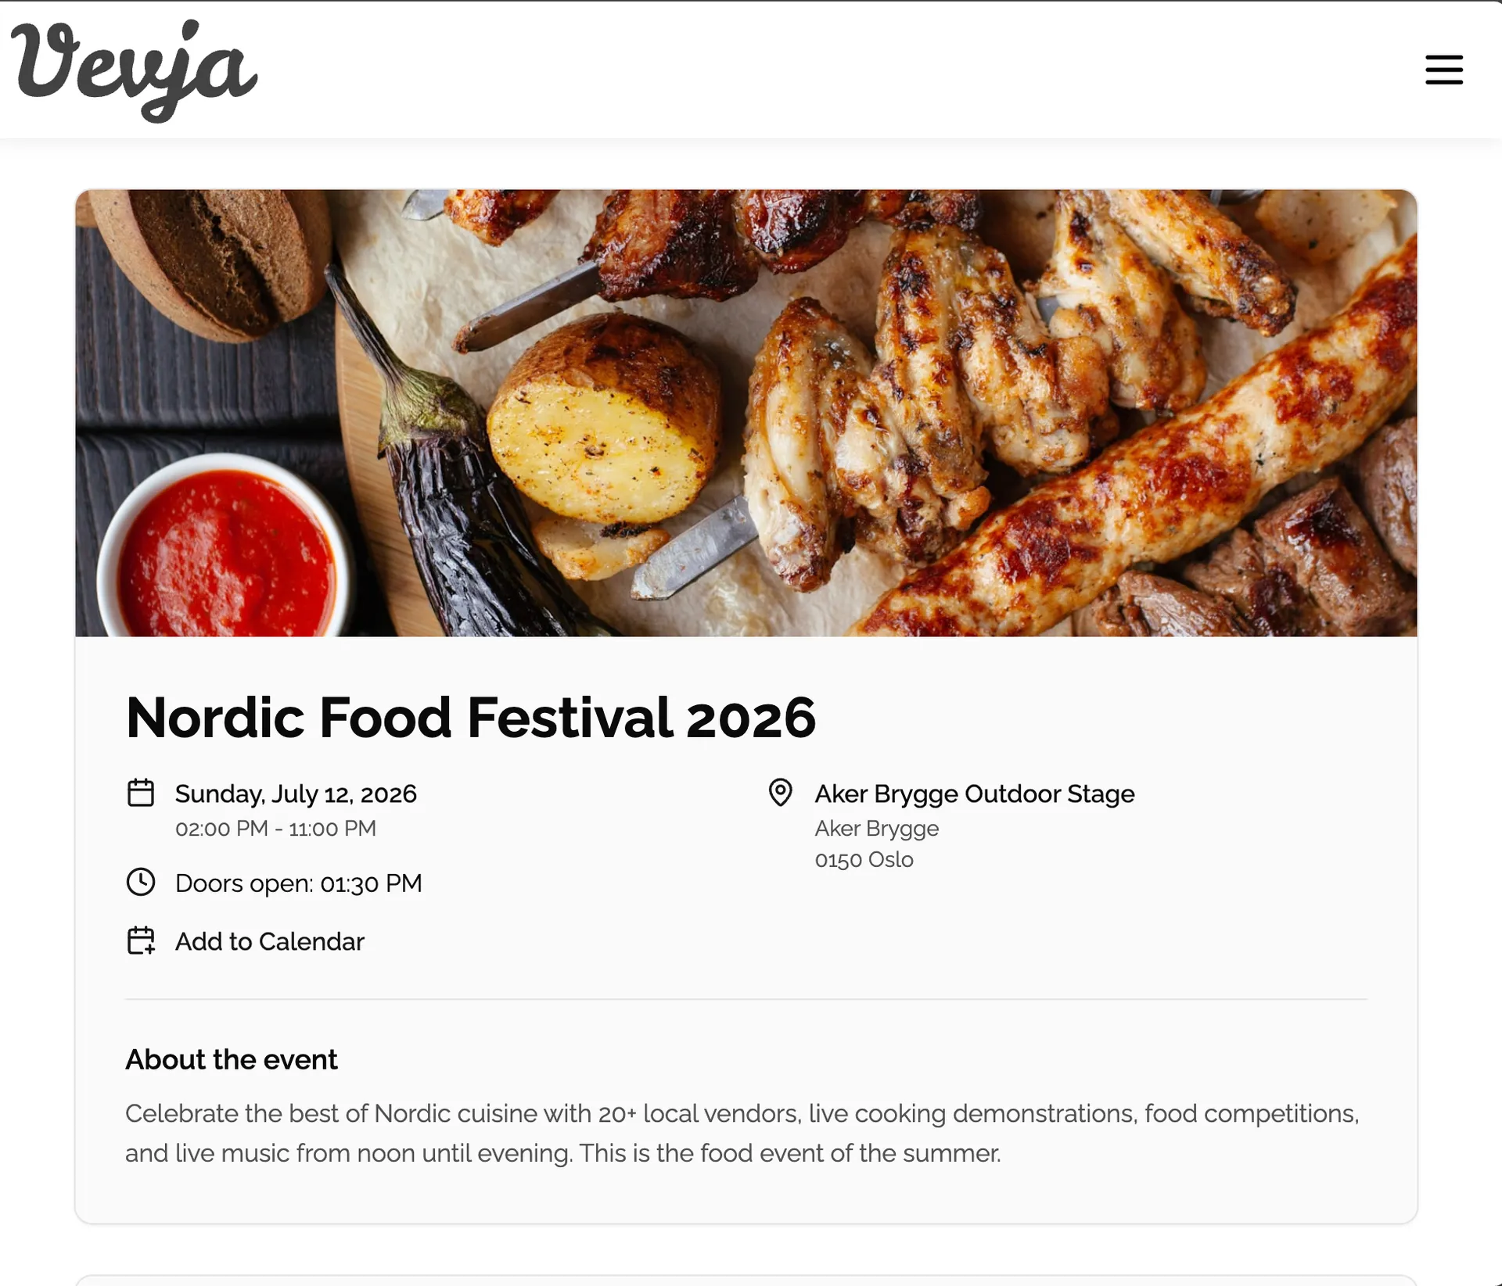Click the event description paragraph

(742, 1133)
